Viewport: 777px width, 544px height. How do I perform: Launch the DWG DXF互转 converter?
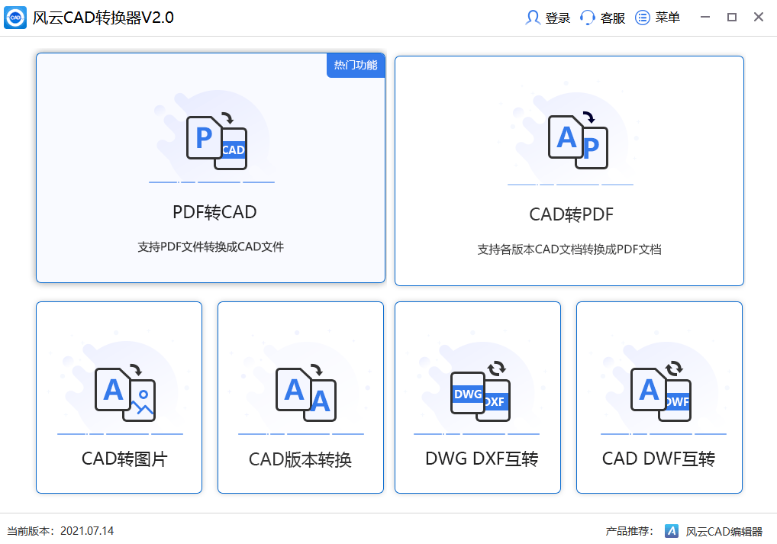(477, 397)
